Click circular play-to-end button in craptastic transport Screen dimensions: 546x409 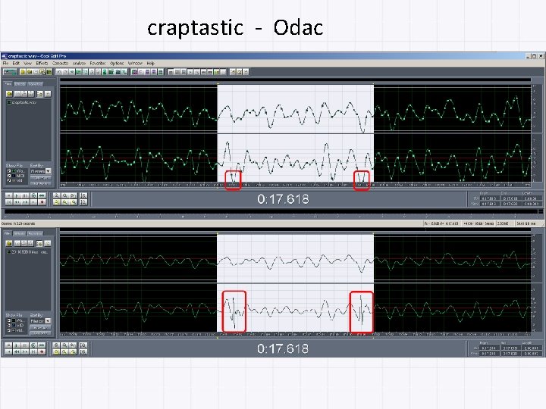click(x=33, y=195)
